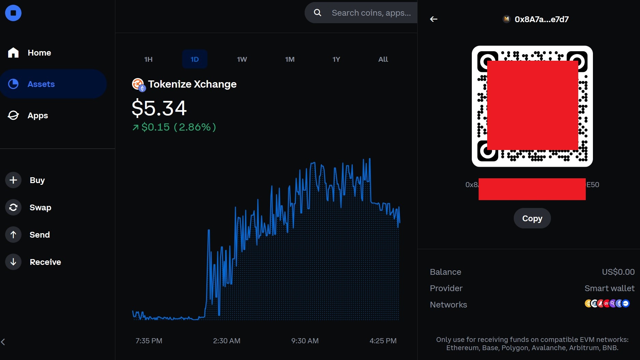Click the Apps planet icon
The height and width of the screenshot is (360, 640).
coord(13,115)
